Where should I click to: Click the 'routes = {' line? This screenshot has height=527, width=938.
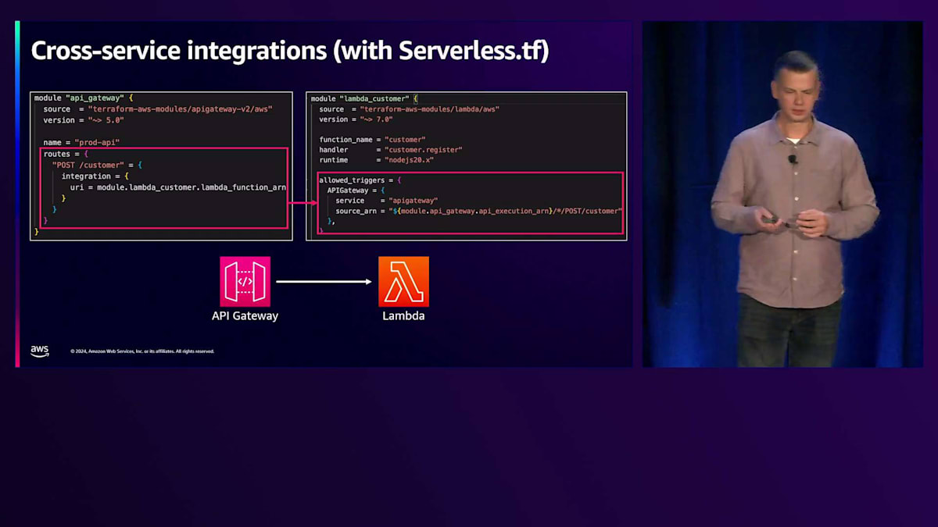pyautogui.click(x=66, y=154)
